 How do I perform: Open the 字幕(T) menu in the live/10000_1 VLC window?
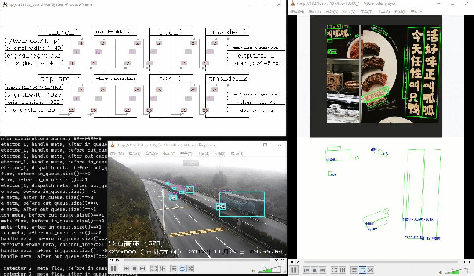pos(366,11)
